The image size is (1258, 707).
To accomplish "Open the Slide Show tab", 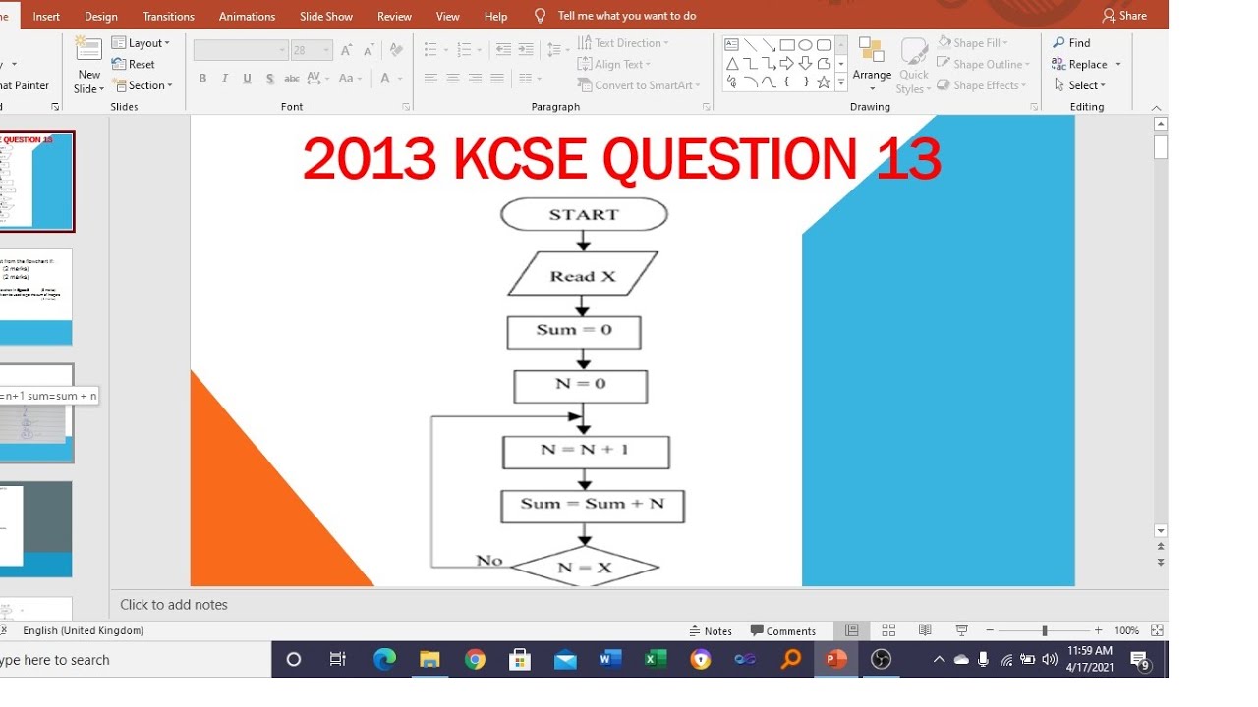I will [x=326, y=16].
